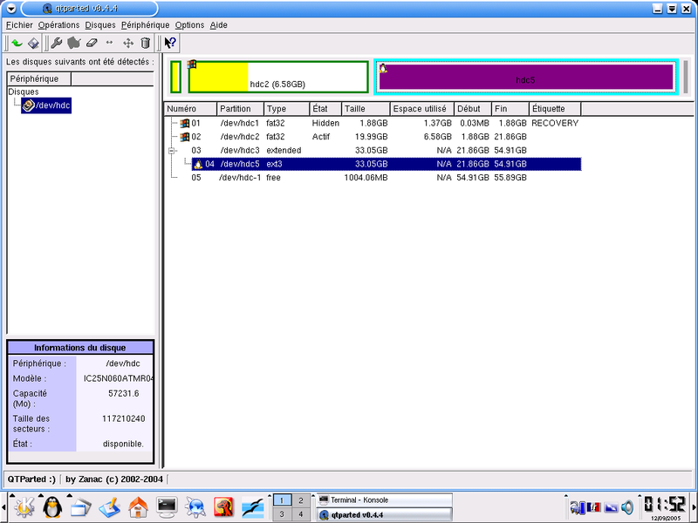Click the first system tray icon beside the flag
The height and width of the screenshot is (523, 698).
pos(578,507)
